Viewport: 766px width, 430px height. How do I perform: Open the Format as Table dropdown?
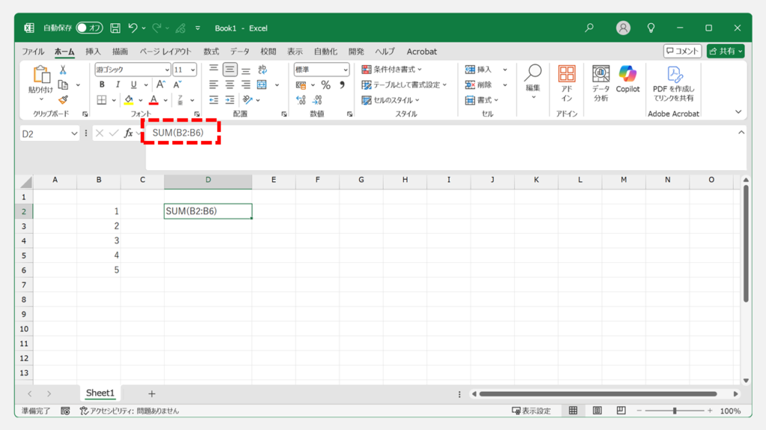point(404,85)
